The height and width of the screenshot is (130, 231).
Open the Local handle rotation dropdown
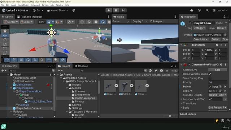pos(26,22)
